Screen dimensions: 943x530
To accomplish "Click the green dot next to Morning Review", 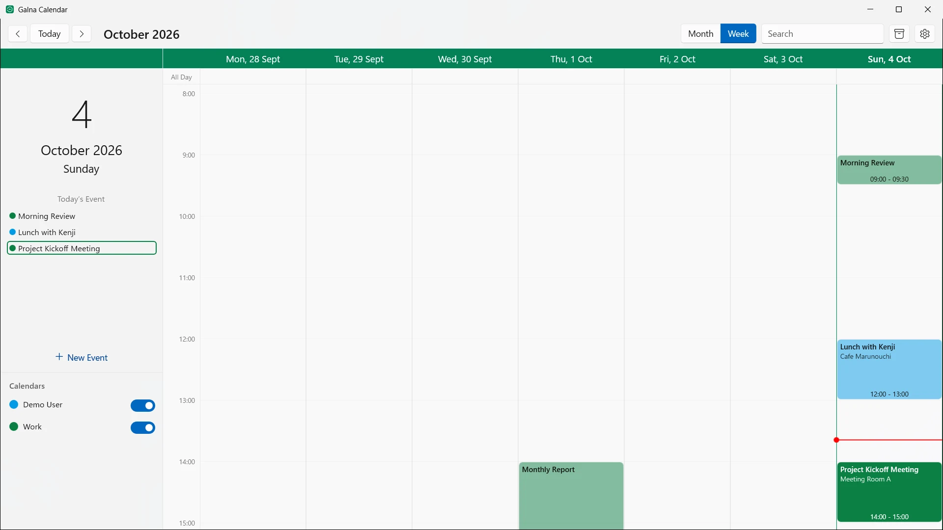I will click(x=13, y=216).
